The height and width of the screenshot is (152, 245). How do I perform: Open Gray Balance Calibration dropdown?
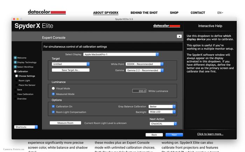[x=162, y=106]
